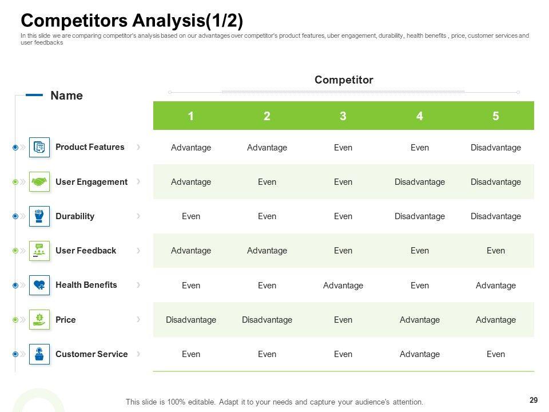Expand the chevron after Product Features
The width and height of the screenshot is (549, 412).
click(138, 147)
